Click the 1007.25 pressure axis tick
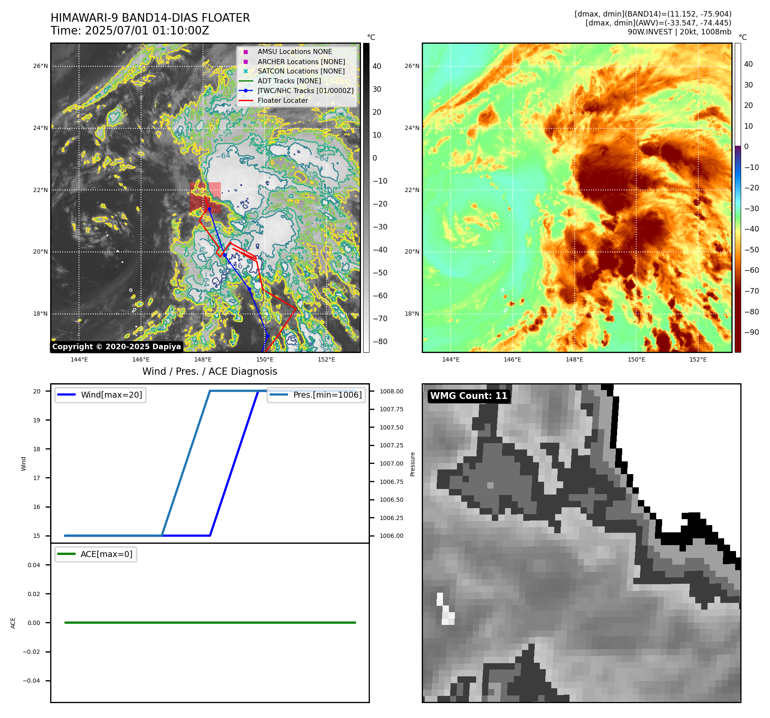Image resolution: width=770 pixels, height=718 pixels. click(x=392, y=445)
